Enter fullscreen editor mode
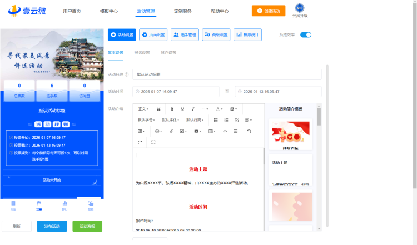Viewport: 417px width, 245px height. click(153, 142)
